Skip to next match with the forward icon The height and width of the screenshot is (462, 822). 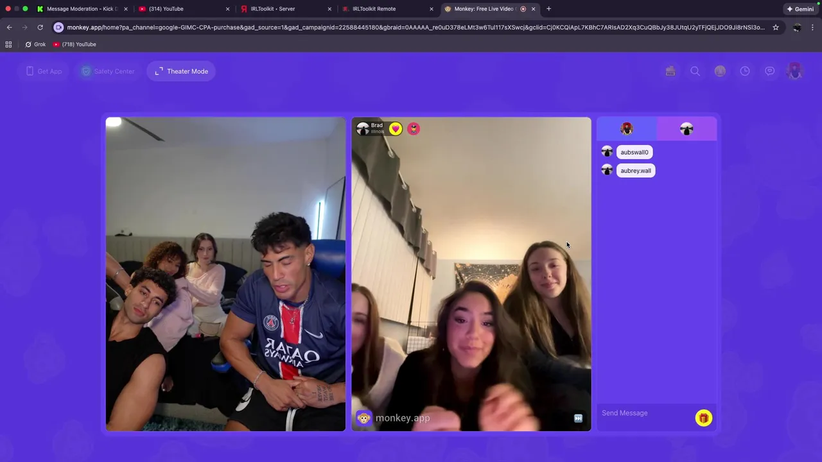coord(578,418)
